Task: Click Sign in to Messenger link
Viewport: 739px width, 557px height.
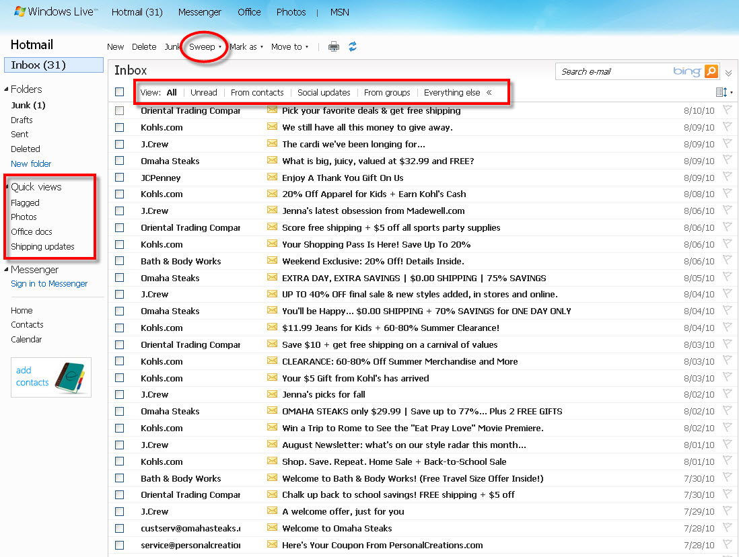Action: (49, 283)
